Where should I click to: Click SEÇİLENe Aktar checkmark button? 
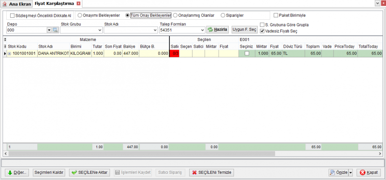[x=90, y=172]
